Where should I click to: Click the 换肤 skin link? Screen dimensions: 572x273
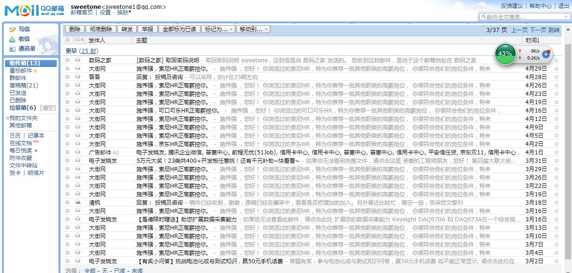(x=123, y=13)
